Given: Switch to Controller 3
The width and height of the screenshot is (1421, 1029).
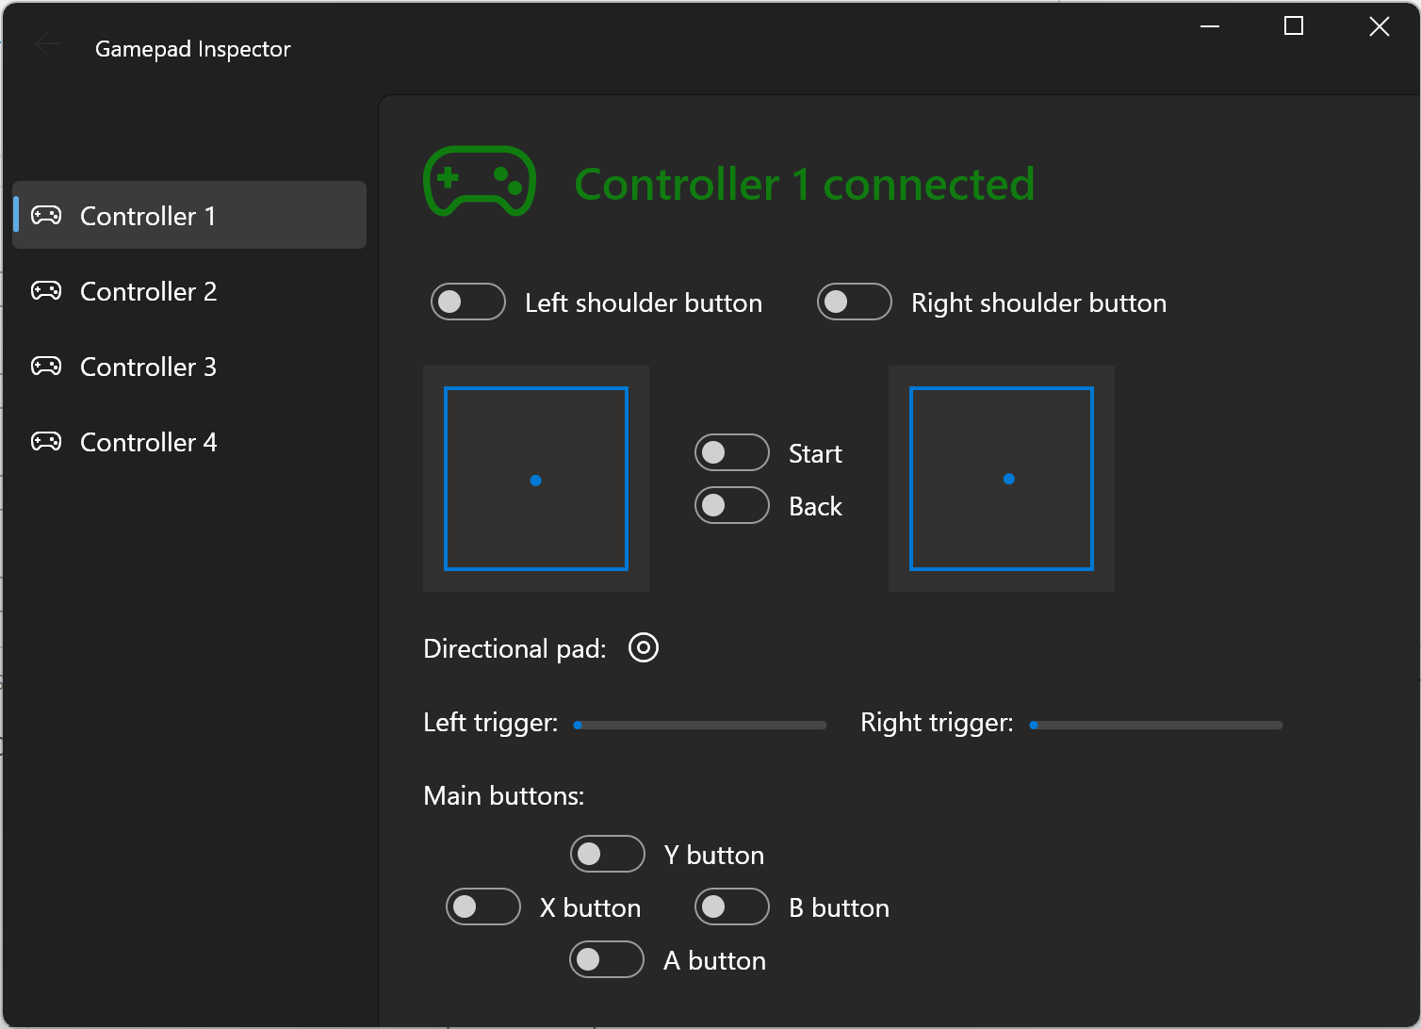Looking at the screenshot, I should click(x=148, y=367).
